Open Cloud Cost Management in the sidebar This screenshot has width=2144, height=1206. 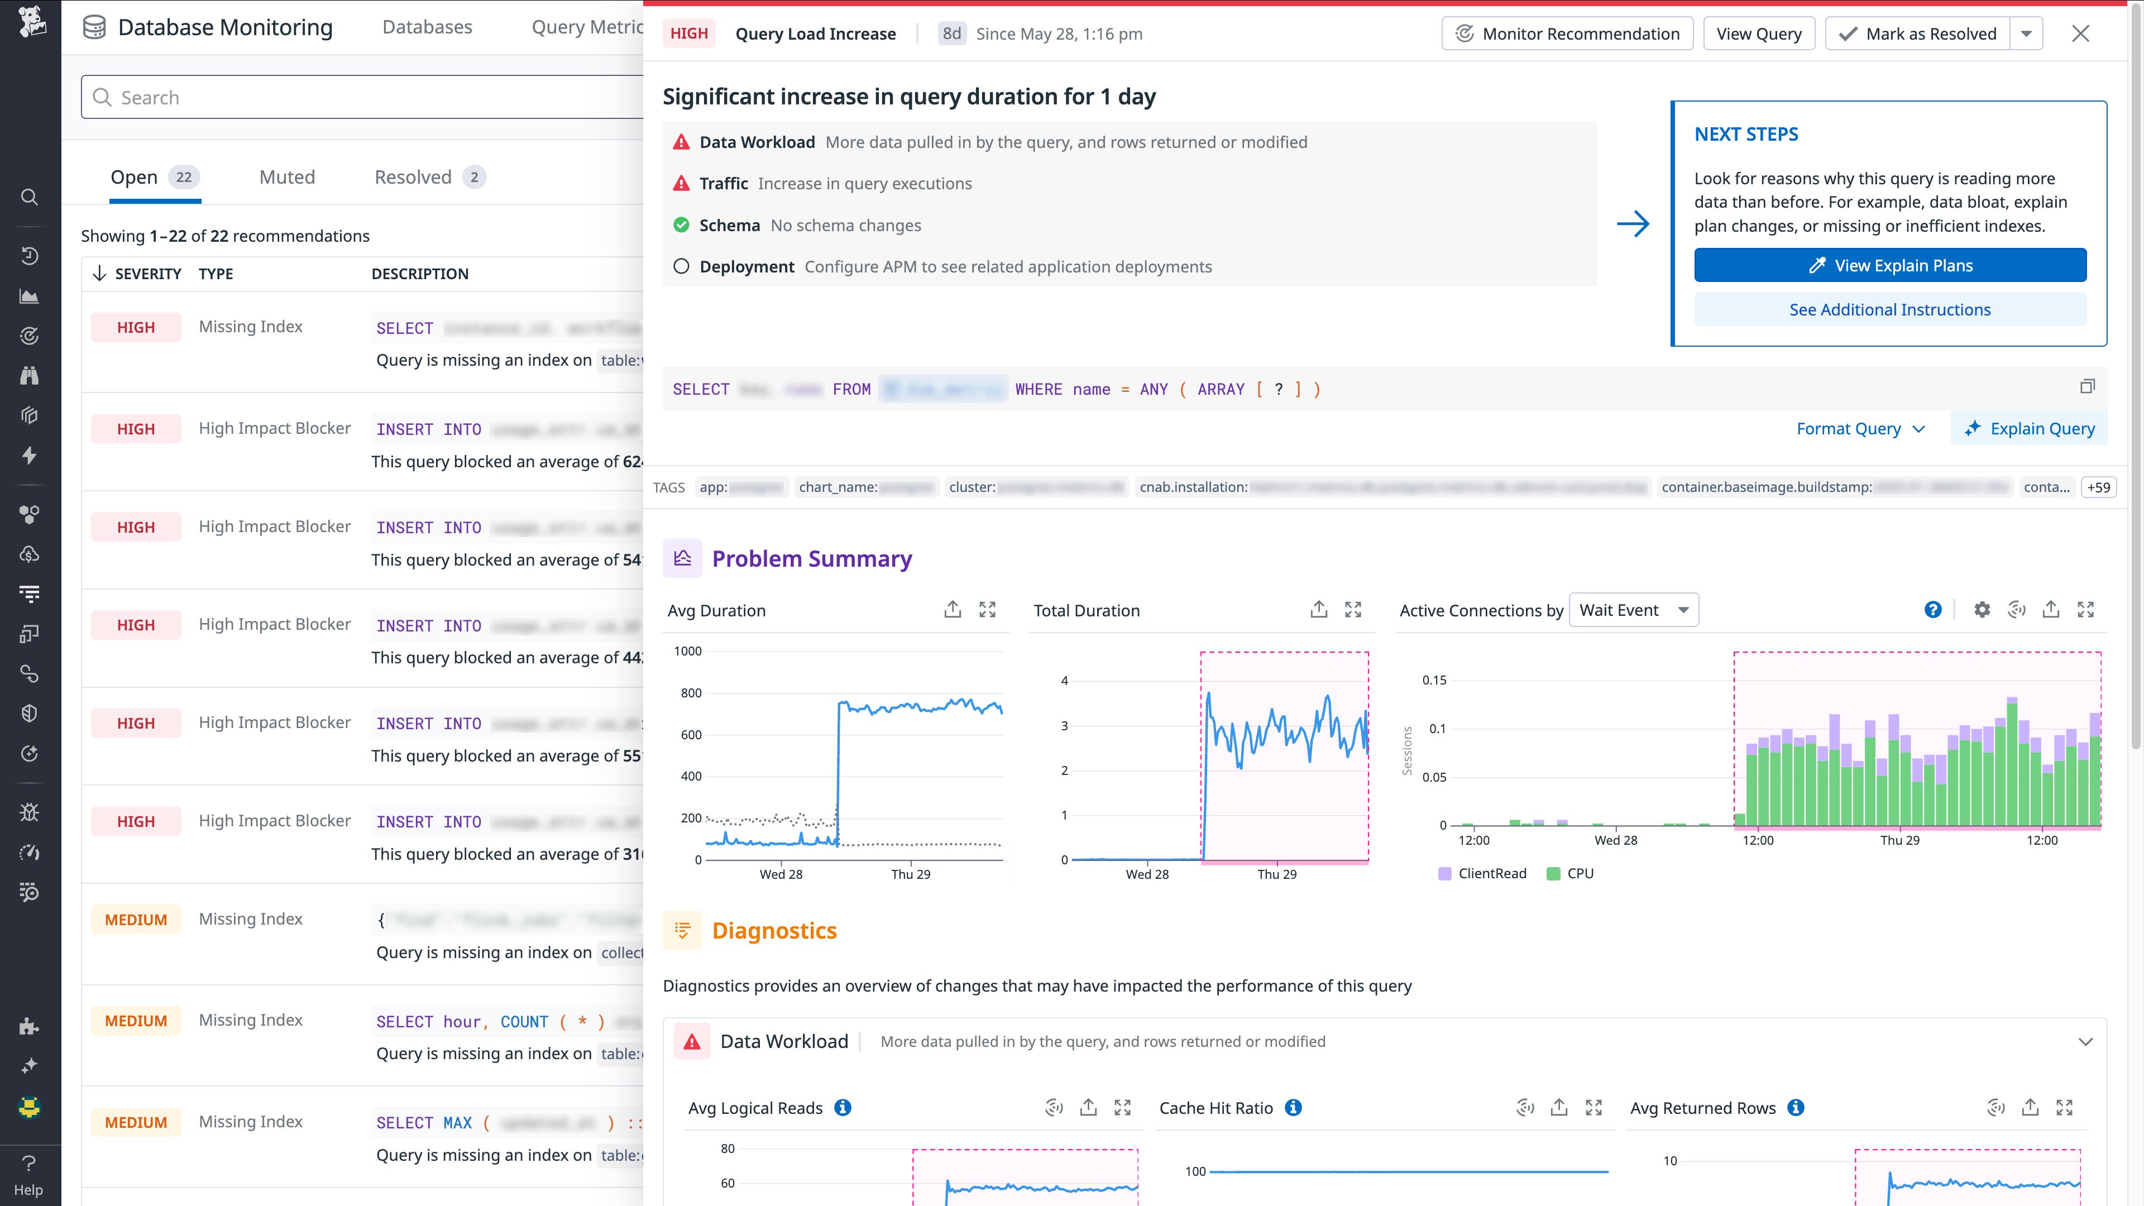click(x=30, y=553)
